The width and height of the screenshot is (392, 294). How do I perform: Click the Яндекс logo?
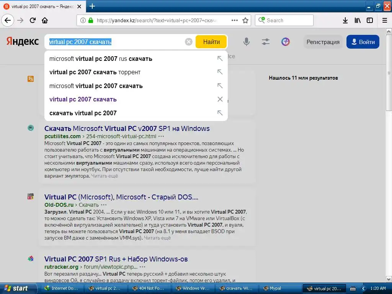click(23, 41)
